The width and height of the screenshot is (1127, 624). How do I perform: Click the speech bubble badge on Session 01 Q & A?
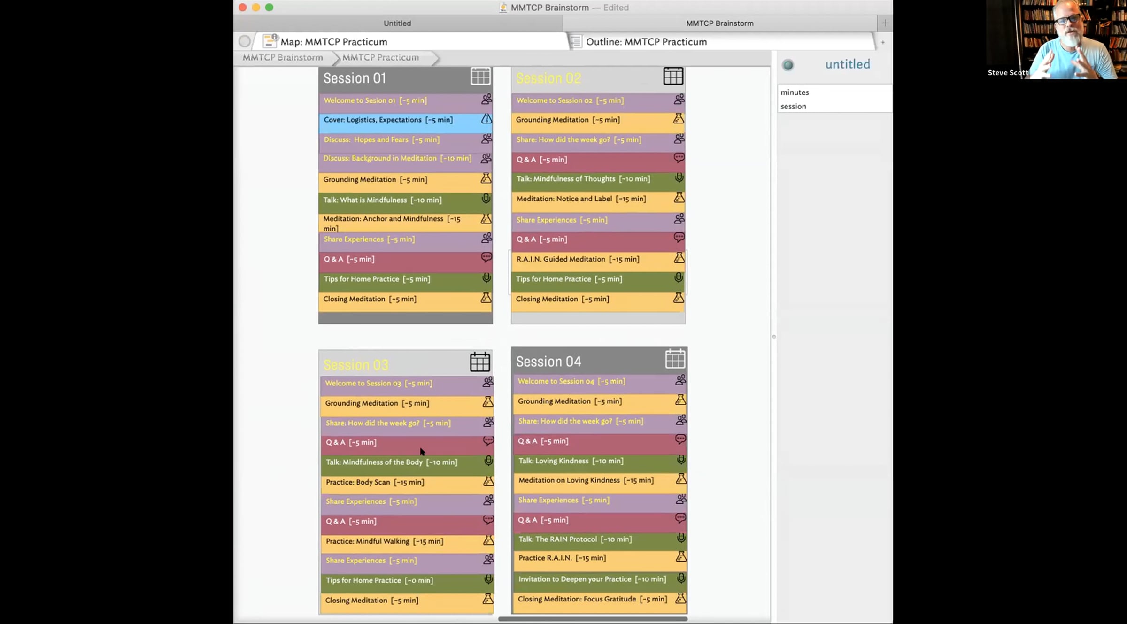[x=486, y=257]
